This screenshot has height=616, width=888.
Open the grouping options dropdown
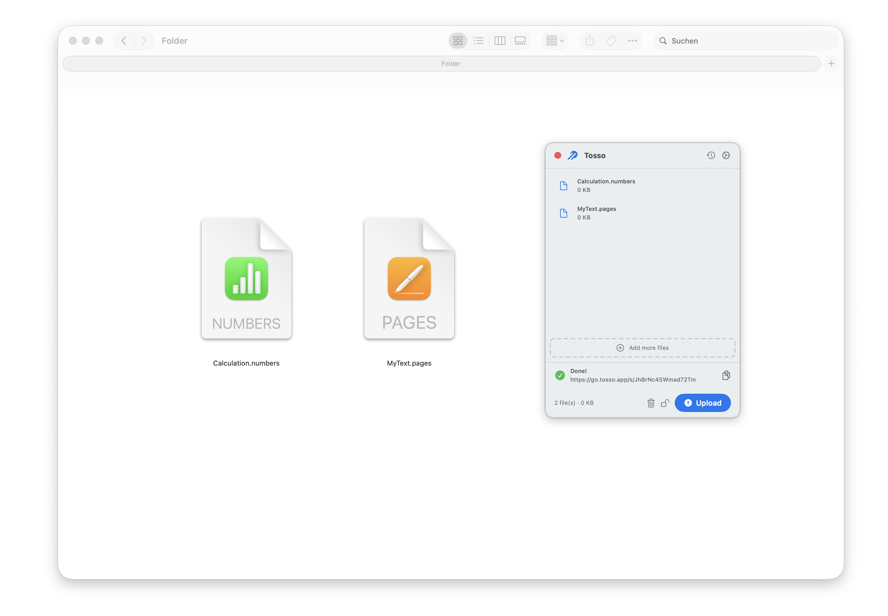coord(555,40)
